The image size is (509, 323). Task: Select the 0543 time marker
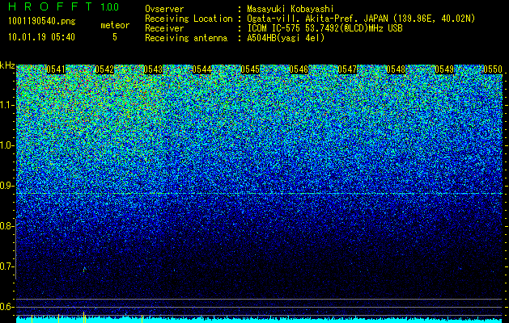pos(153,69)
